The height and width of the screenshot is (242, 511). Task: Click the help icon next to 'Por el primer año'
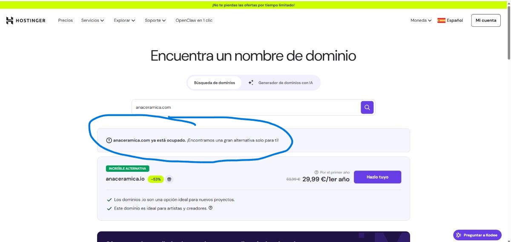(x=316, y=172)
